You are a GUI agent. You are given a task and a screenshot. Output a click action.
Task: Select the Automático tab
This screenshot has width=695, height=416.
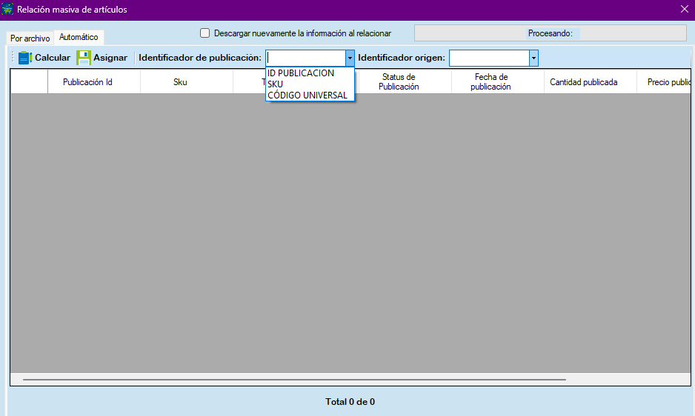point(79,37)
